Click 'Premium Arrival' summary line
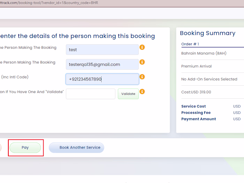This screenshot has height=183, width=244. [196, 66]
